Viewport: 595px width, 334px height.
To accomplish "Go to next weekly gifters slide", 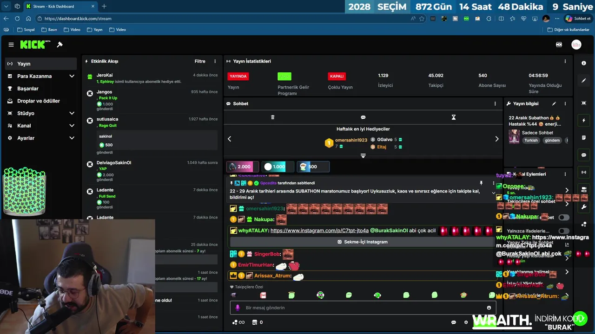I will click(496, 139).
